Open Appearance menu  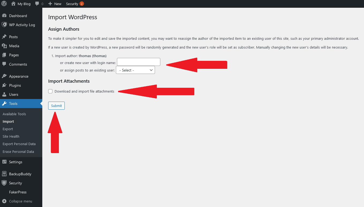point(19,76)
